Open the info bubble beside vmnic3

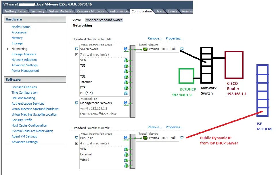[182, 138]
